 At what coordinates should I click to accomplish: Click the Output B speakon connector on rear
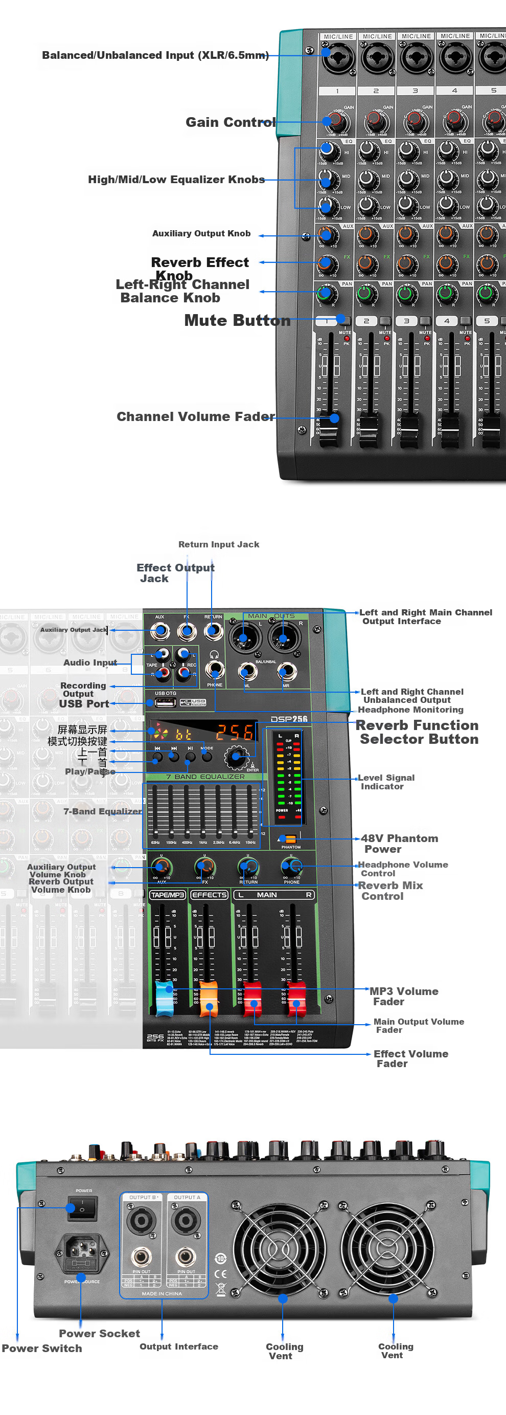click(141, 1221)
